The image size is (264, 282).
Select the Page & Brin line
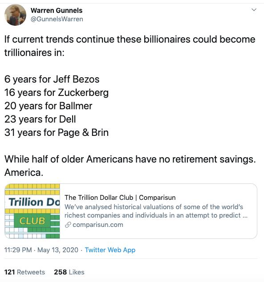click(x=57, y=132)
